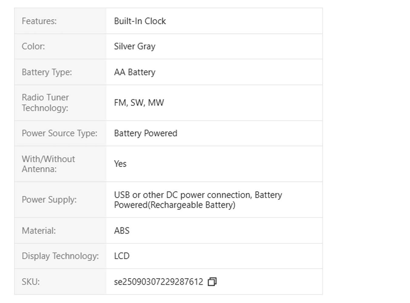Click the Power Supply label

point(49,200)
